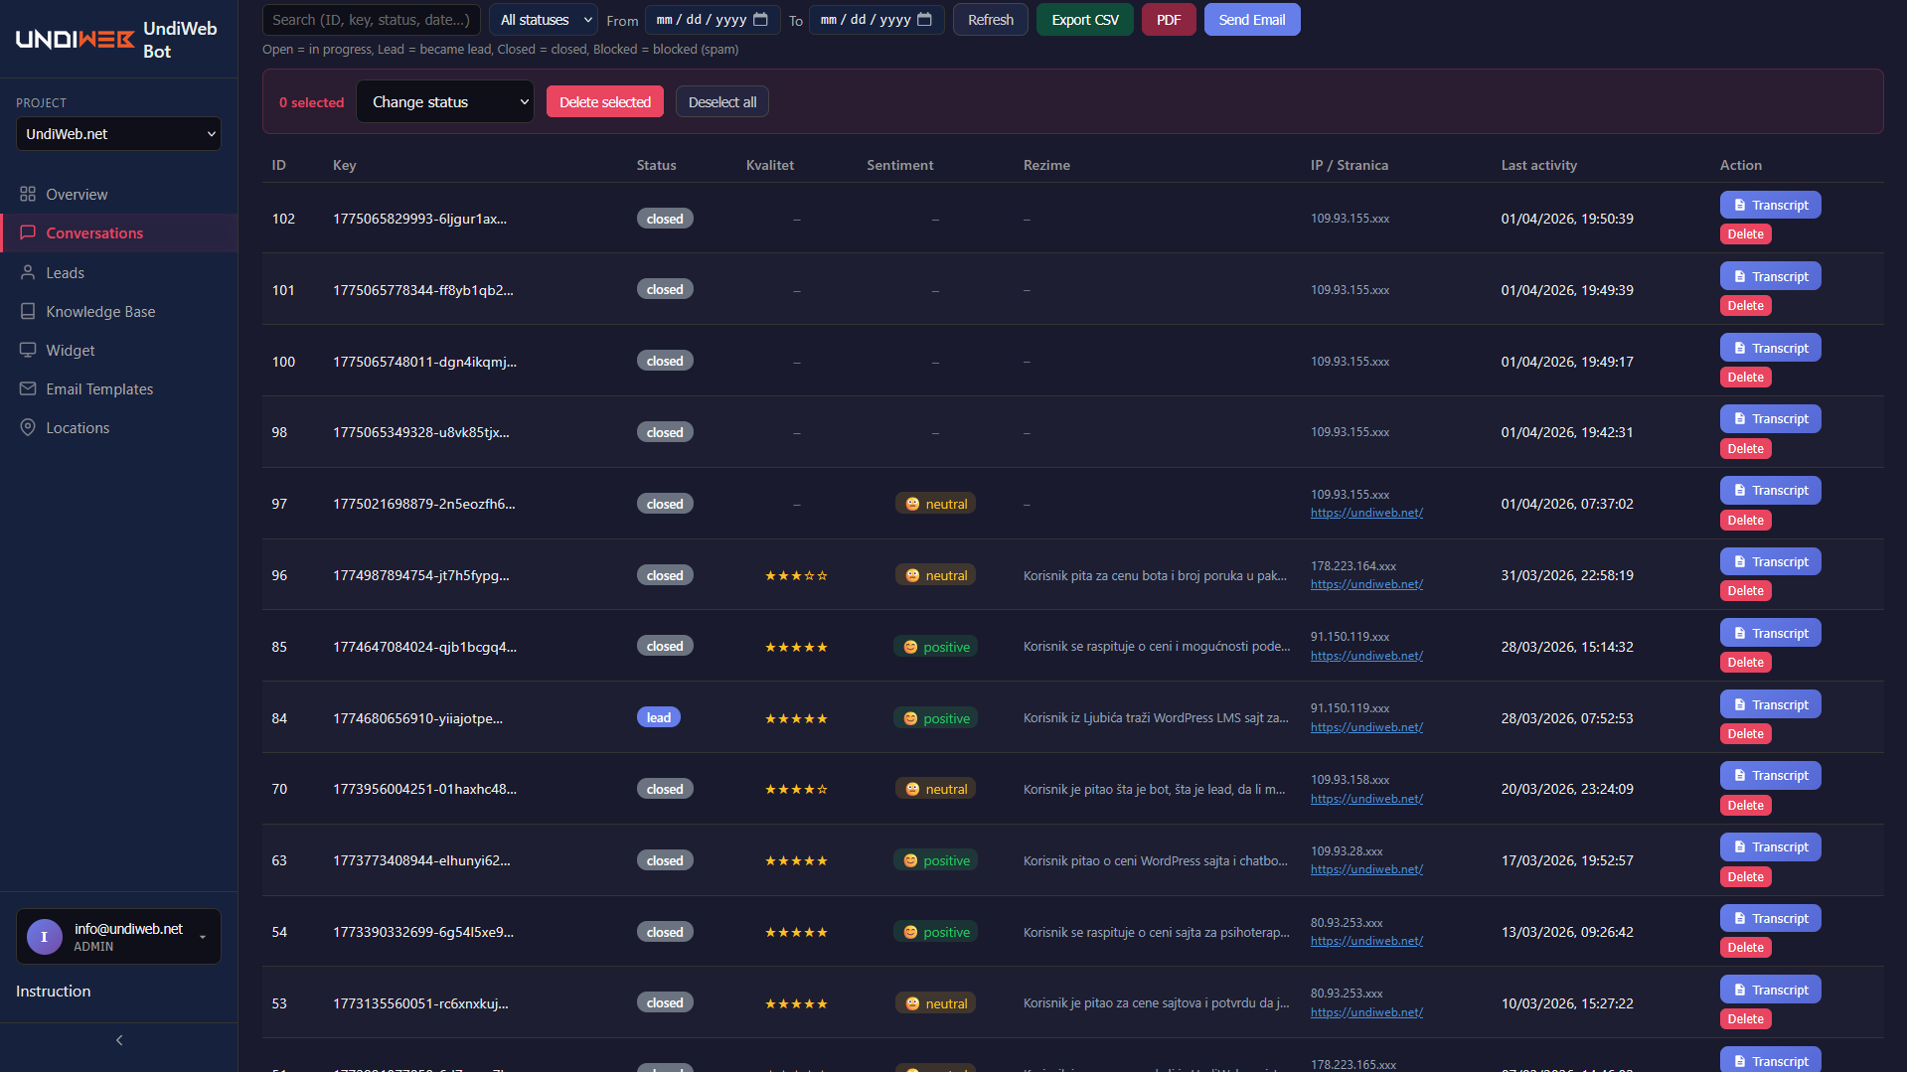Open the All statuses filter dropdown

[543, 19]
